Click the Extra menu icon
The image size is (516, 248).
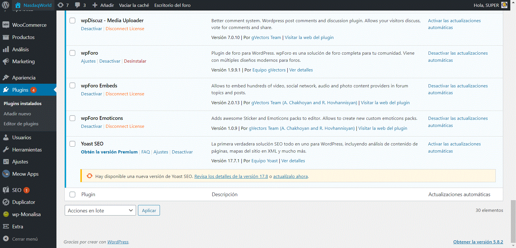coord(6,226)
